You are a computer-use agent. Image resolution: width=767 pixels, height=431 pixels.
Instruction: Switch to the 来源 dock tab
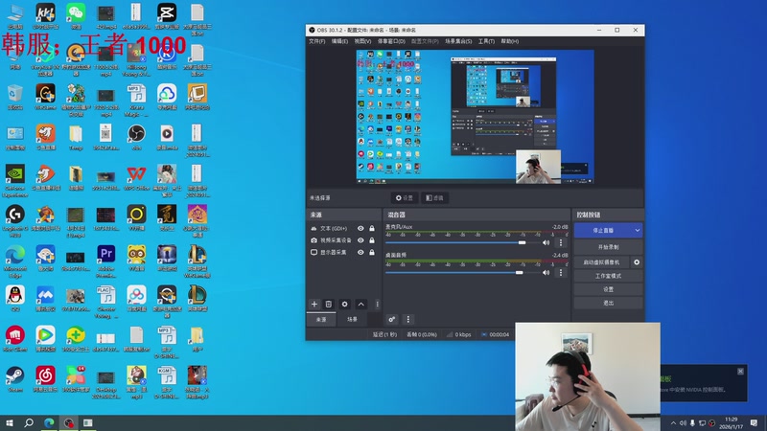click(x=321, y=319)
